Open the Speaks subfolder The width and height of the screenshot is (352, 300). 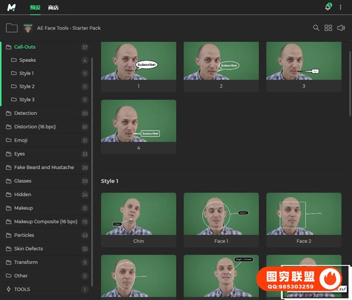tap(27, 60)
